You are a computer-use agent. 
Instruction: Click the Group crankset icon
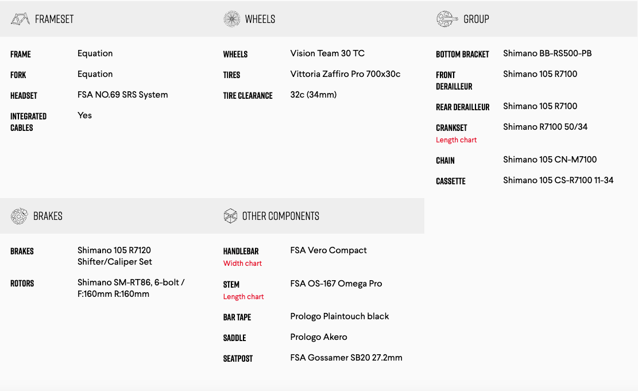(x=447, y=19)
